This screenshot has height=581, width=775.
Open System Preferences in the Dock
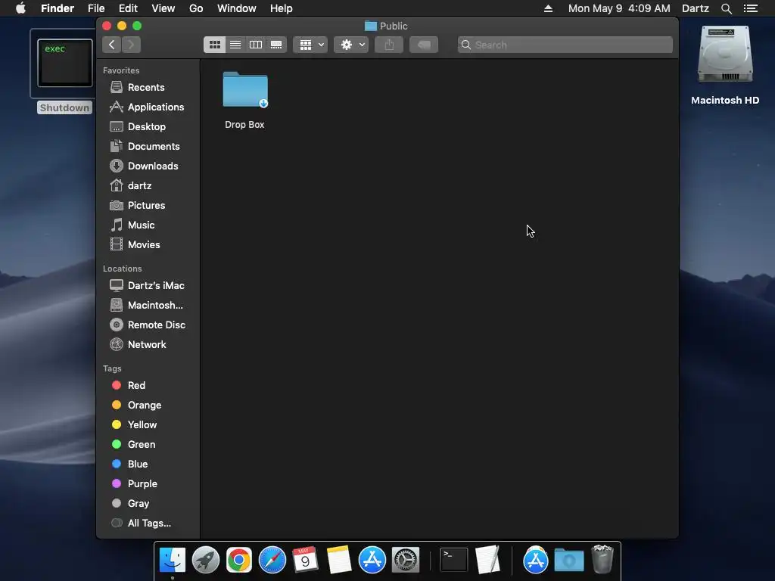point(406,560)
